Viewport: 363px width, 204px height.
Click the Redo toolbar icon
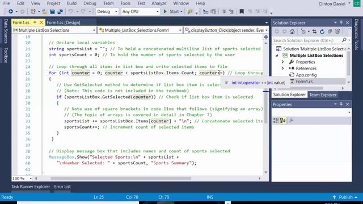[83, 11]
